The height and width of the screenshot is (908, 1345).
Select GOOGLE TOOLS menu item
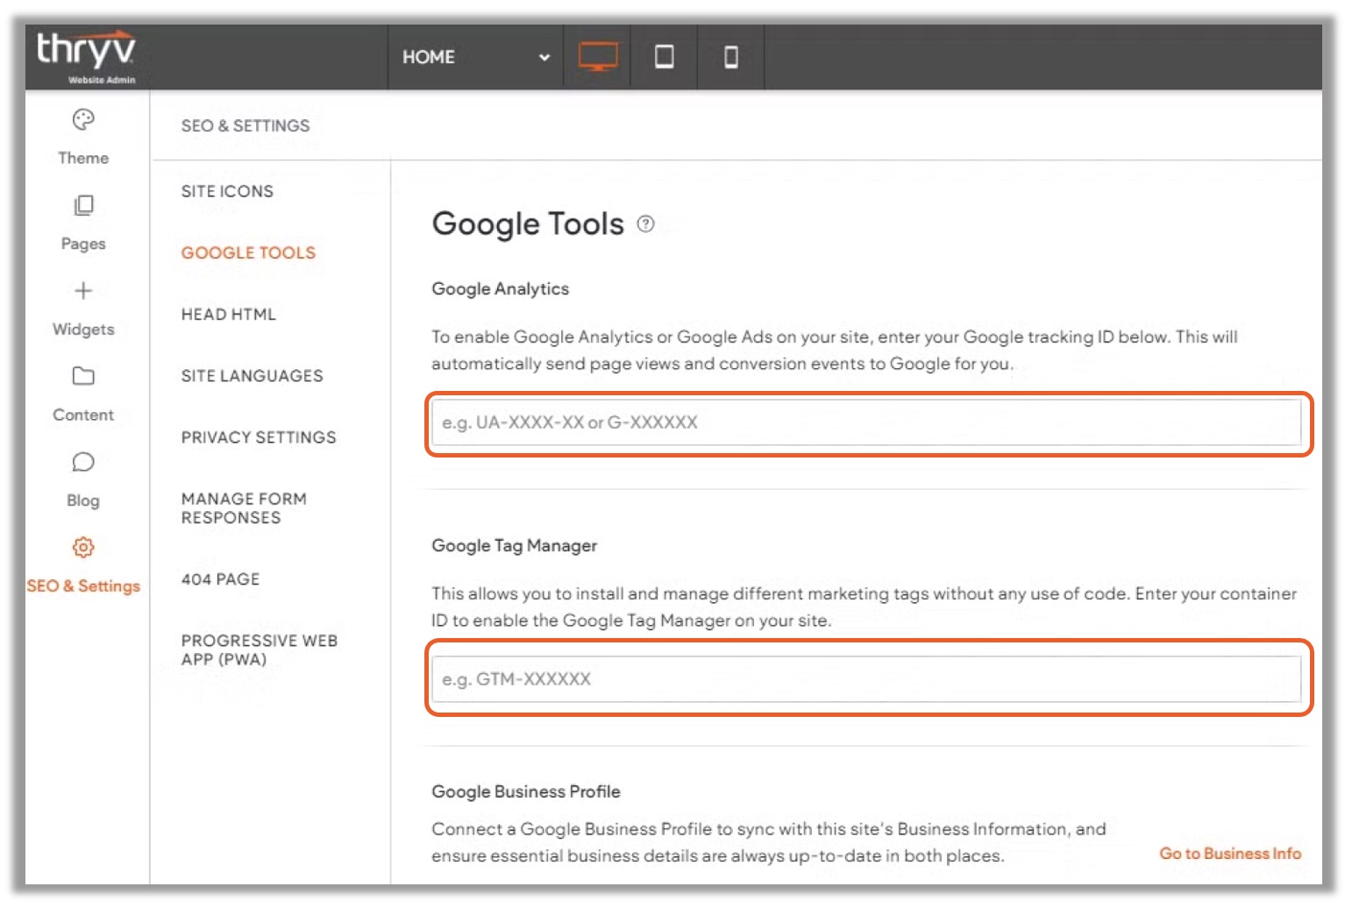[x=248, y=252]
